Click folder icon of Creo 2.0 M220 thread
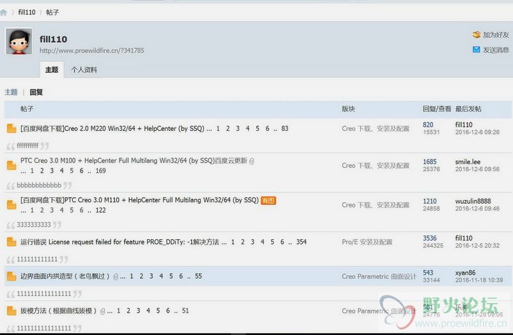The height and width of the screenshot is (335, 513). (x=12, y=128)
